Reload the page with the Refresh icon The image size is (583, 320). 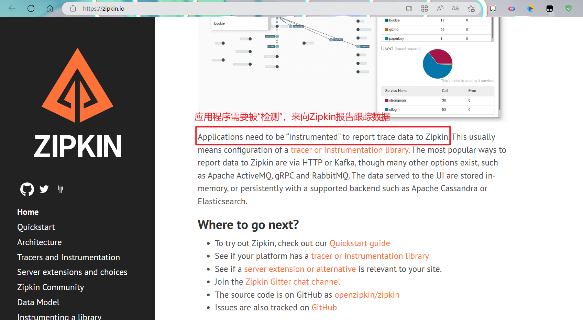coord(31,8)
